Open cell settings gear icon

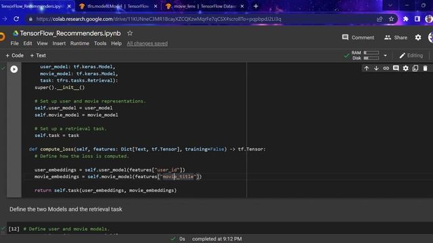[405, 68]
